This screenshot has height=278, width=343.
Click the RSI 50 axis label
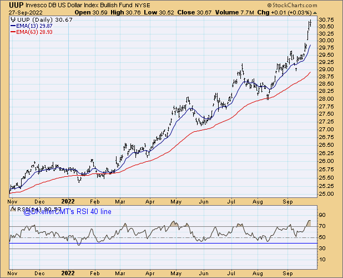click(322, 237)
